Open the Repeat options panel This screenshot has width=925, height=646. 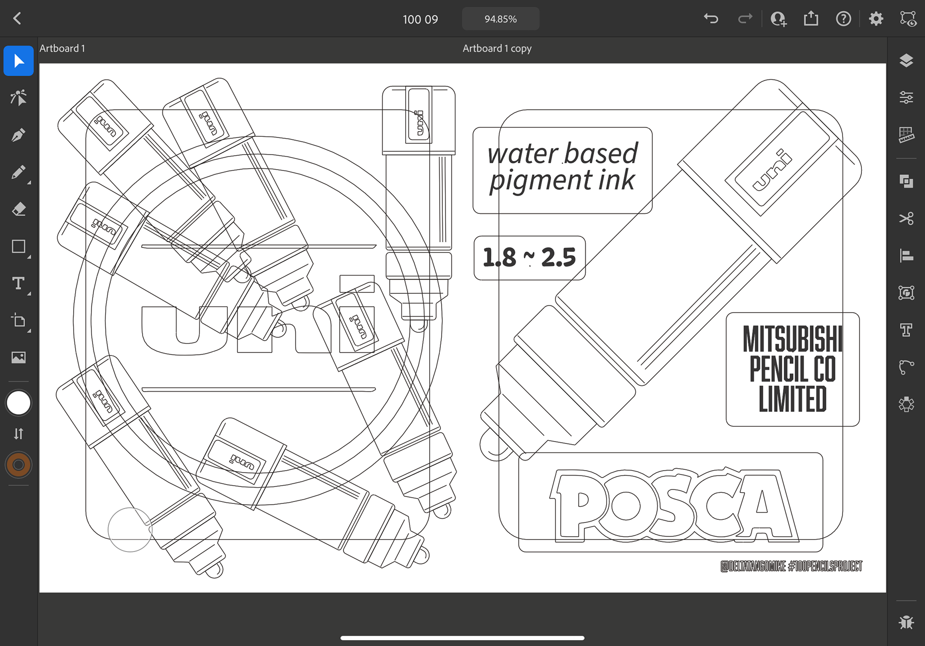906,404
